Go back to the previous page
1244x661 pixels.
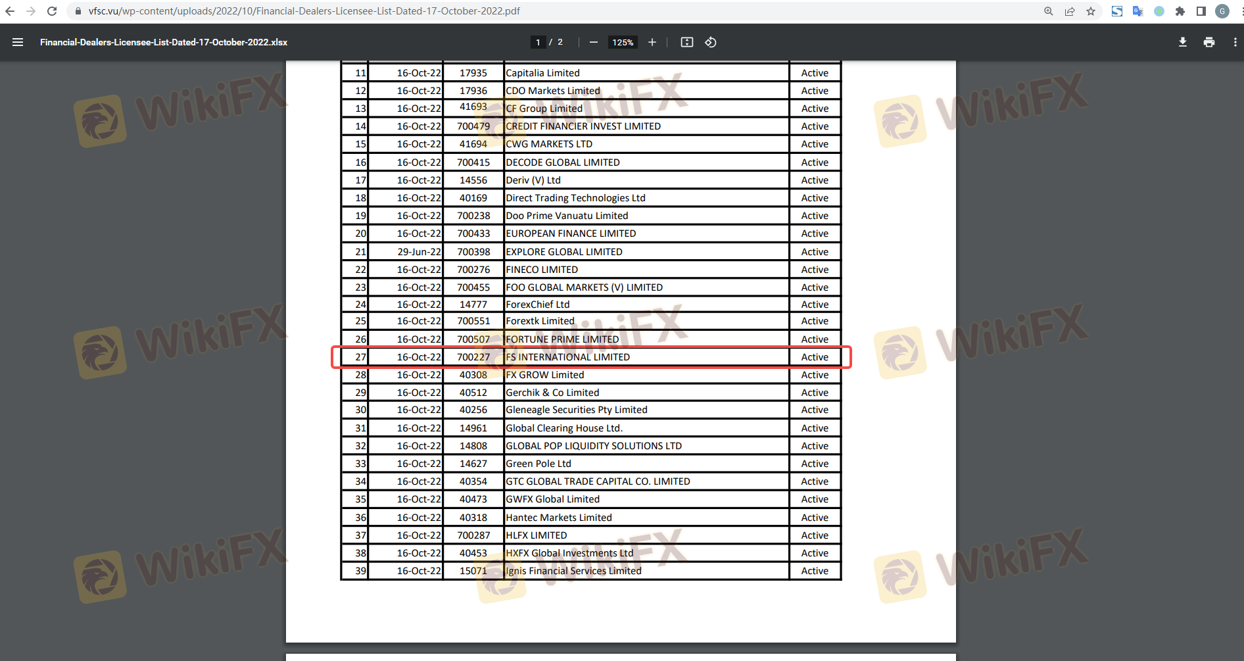[x=10, y=11]
